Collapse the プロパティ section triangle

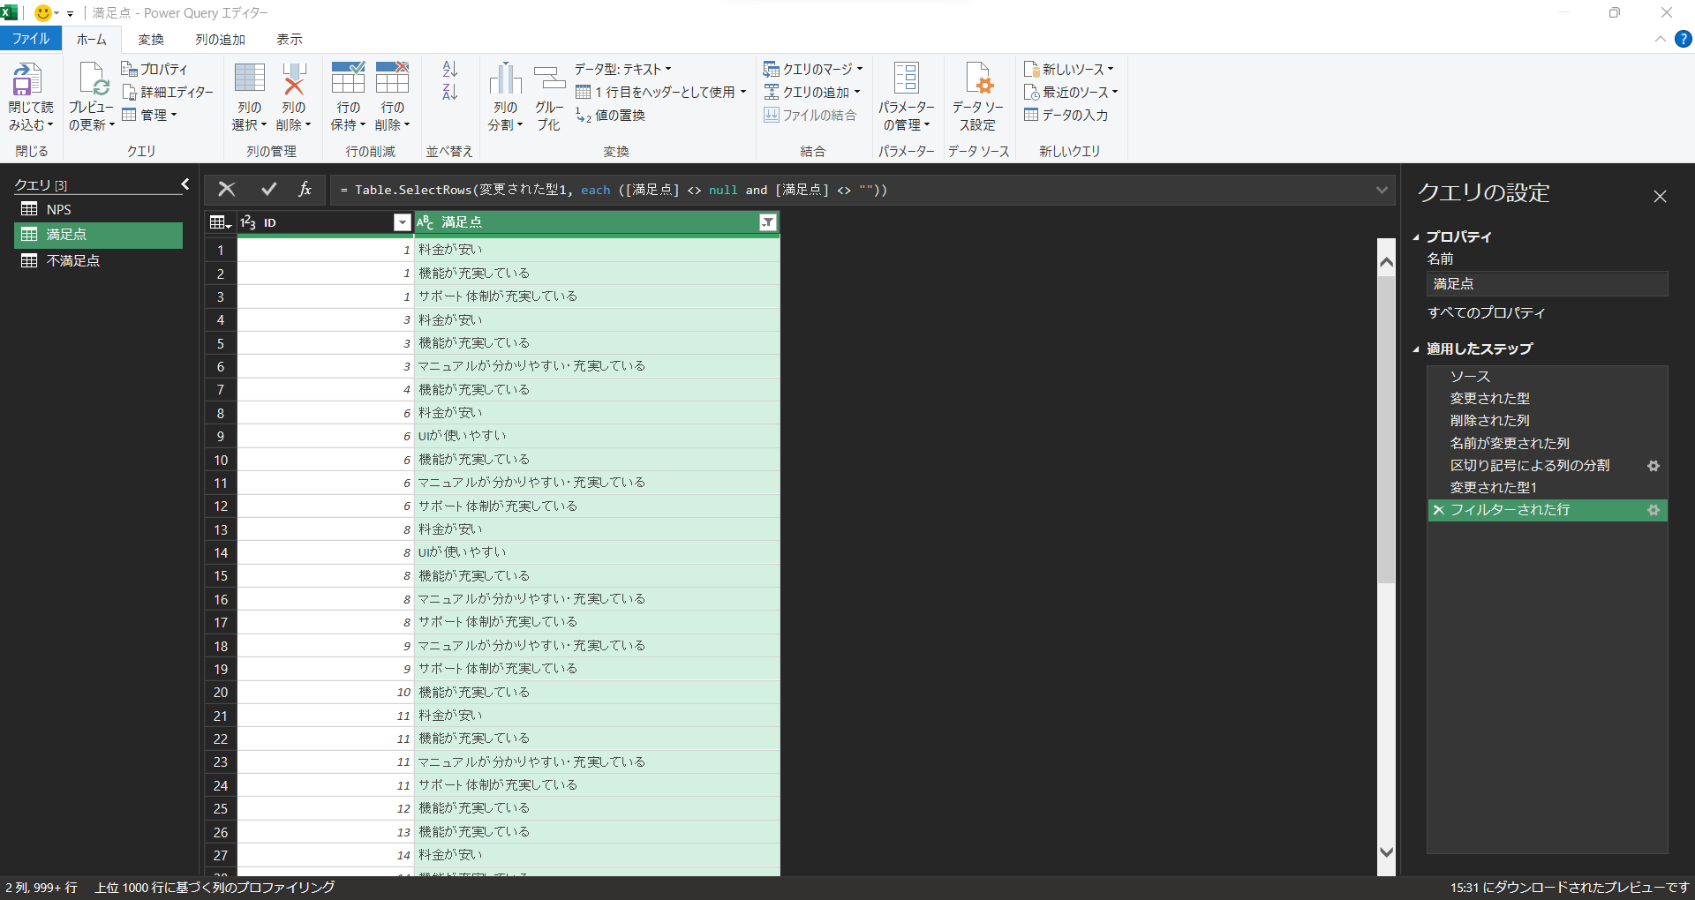1416,237
